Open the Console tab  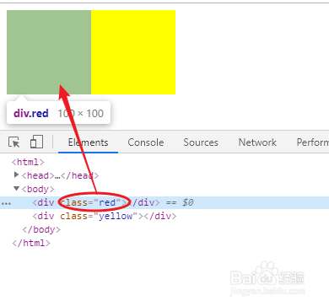tap(146, 142)
